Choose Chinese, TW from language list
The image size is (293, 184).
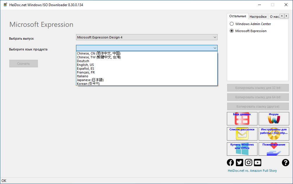pyautogui.click(x=147, y=57)
